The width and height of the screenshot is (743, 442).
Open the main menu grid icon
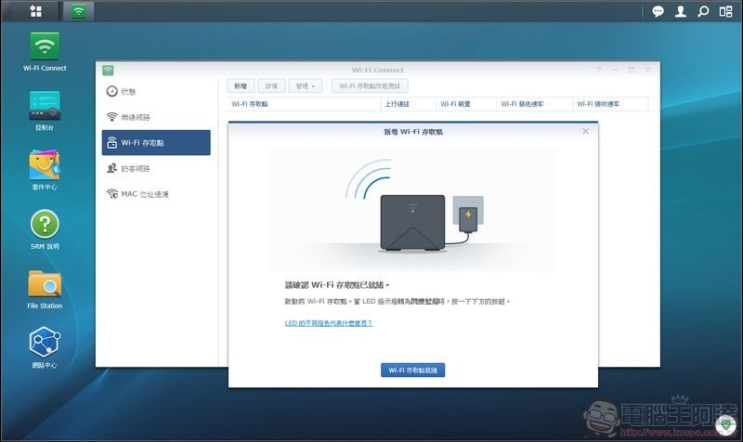point(35,11)
